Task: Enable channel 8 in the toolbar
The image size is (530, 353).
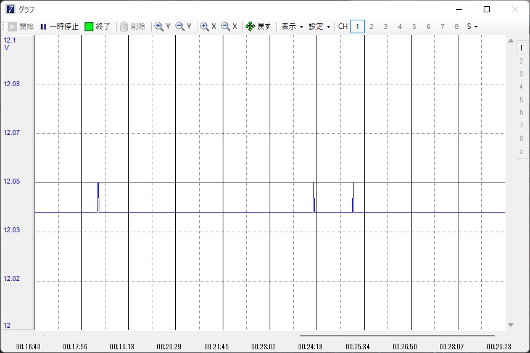Action: (457, 26)
